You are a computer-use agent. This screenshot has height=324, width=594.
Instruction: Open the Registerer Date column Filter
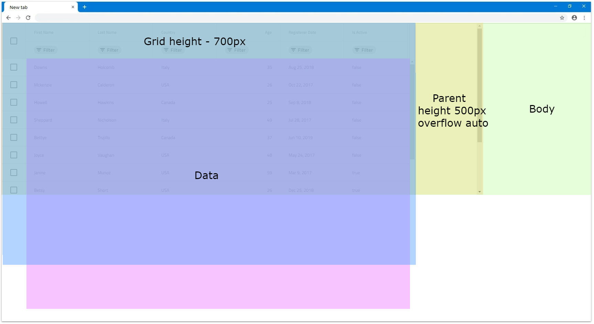(x=300, y=50)
